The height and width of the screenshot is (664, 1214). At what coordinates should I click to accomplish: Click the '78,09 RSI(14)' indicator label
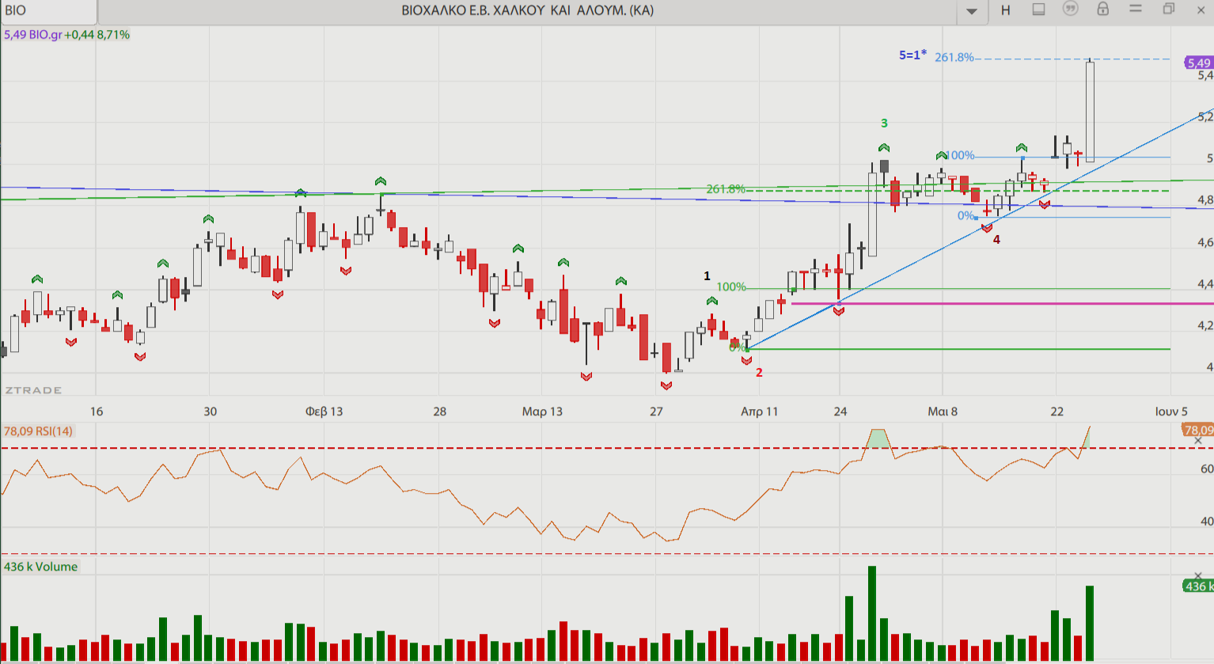click(38, 431)
